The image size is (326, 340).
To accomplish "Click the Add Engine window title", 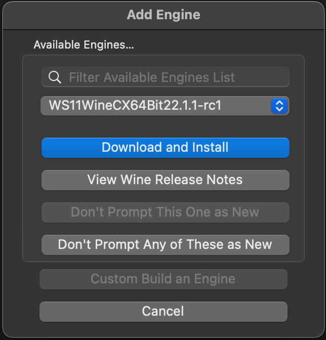I will (163, 15).
